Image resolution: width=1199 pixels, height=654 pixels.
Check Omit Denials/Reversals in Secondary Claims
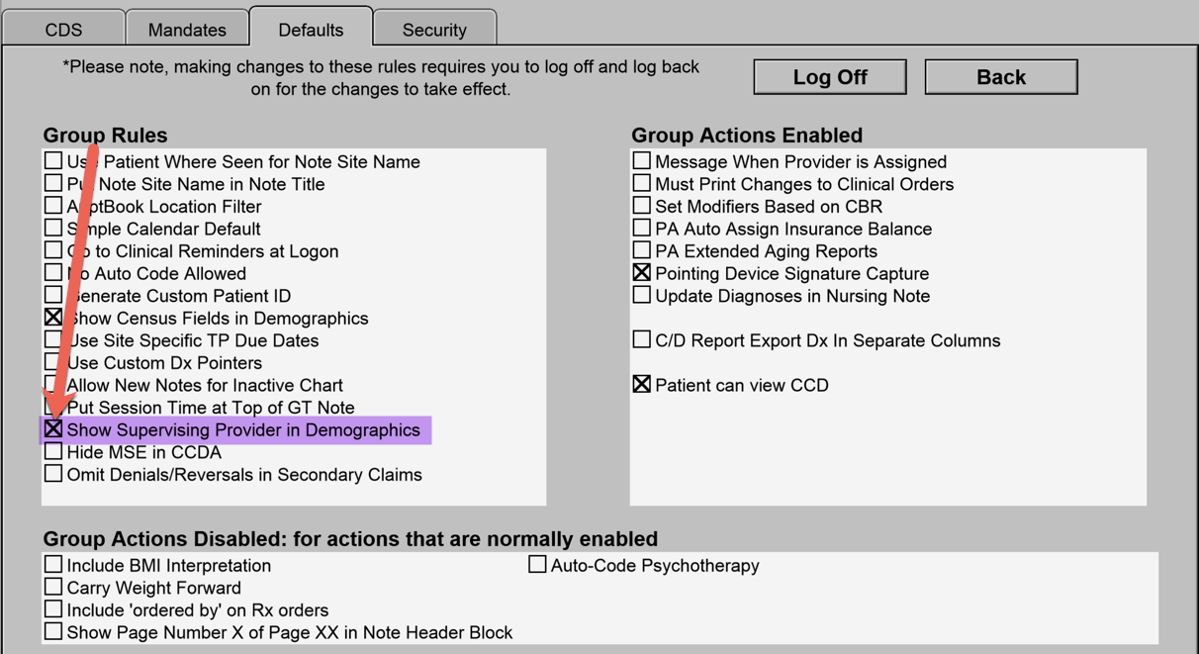point(54,474)
